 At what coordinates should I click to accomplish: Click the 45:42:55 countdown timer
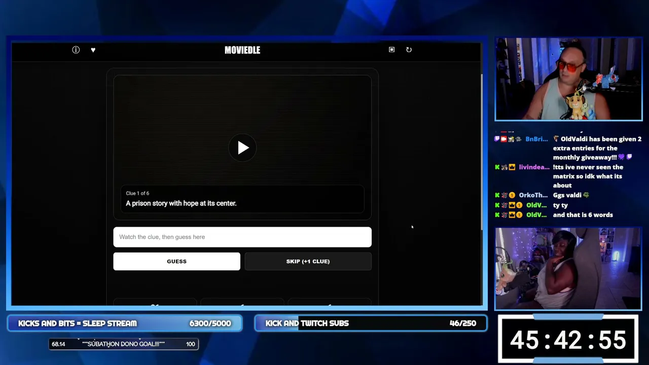click(568, 340)
